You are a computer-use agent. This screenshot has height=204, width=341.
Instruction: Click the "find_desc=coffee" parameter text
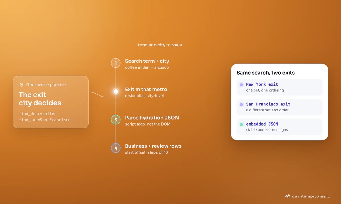point(38,114)
